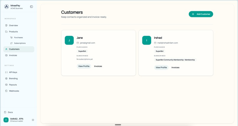Click the Products folder icon

coord(6,31)
